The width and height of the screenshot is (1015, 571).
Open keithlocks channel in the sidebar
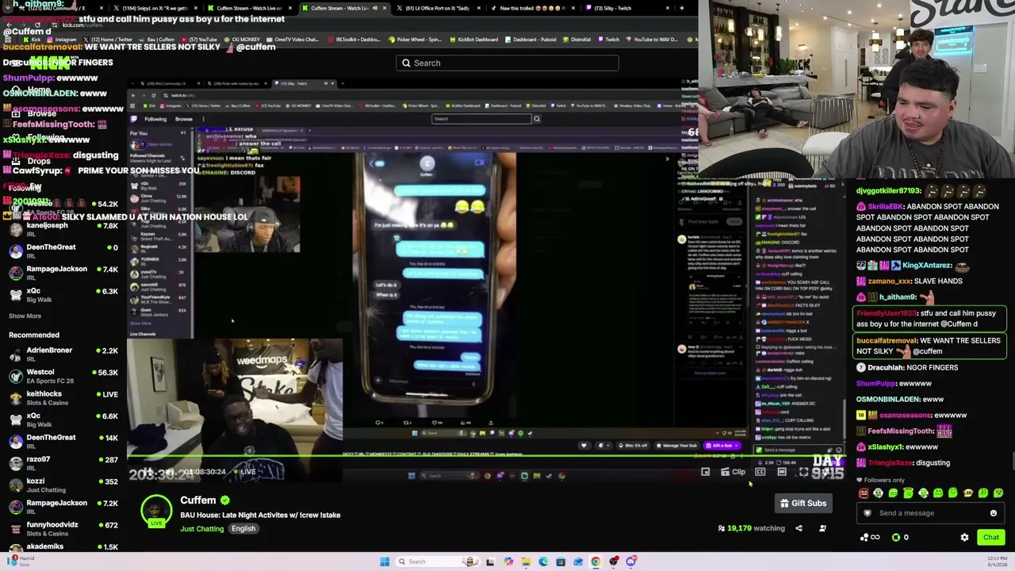[x=63, y=398]
